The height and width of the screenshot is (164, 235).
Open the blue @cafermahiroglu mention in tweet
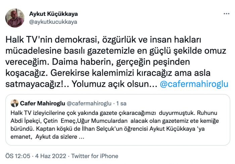click(x=194, y=84)
